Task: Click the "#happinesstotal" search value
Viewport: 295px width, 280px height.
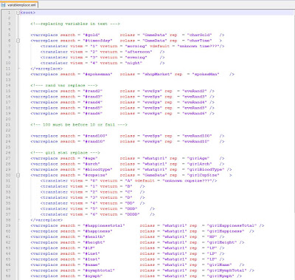Action: (104, 225)
